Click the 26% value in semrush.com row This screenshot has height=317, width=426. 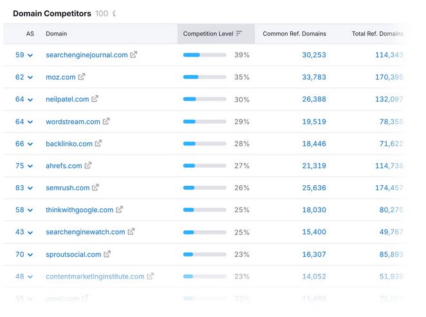242,188
